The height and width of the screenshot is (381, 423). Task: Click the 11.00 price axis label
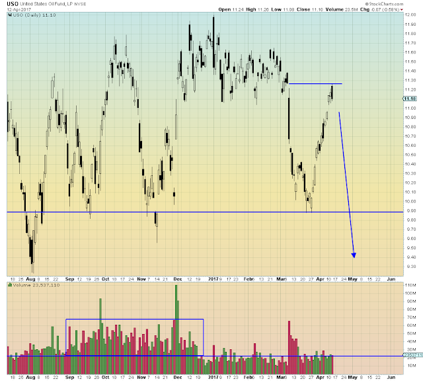click(410, 108)
